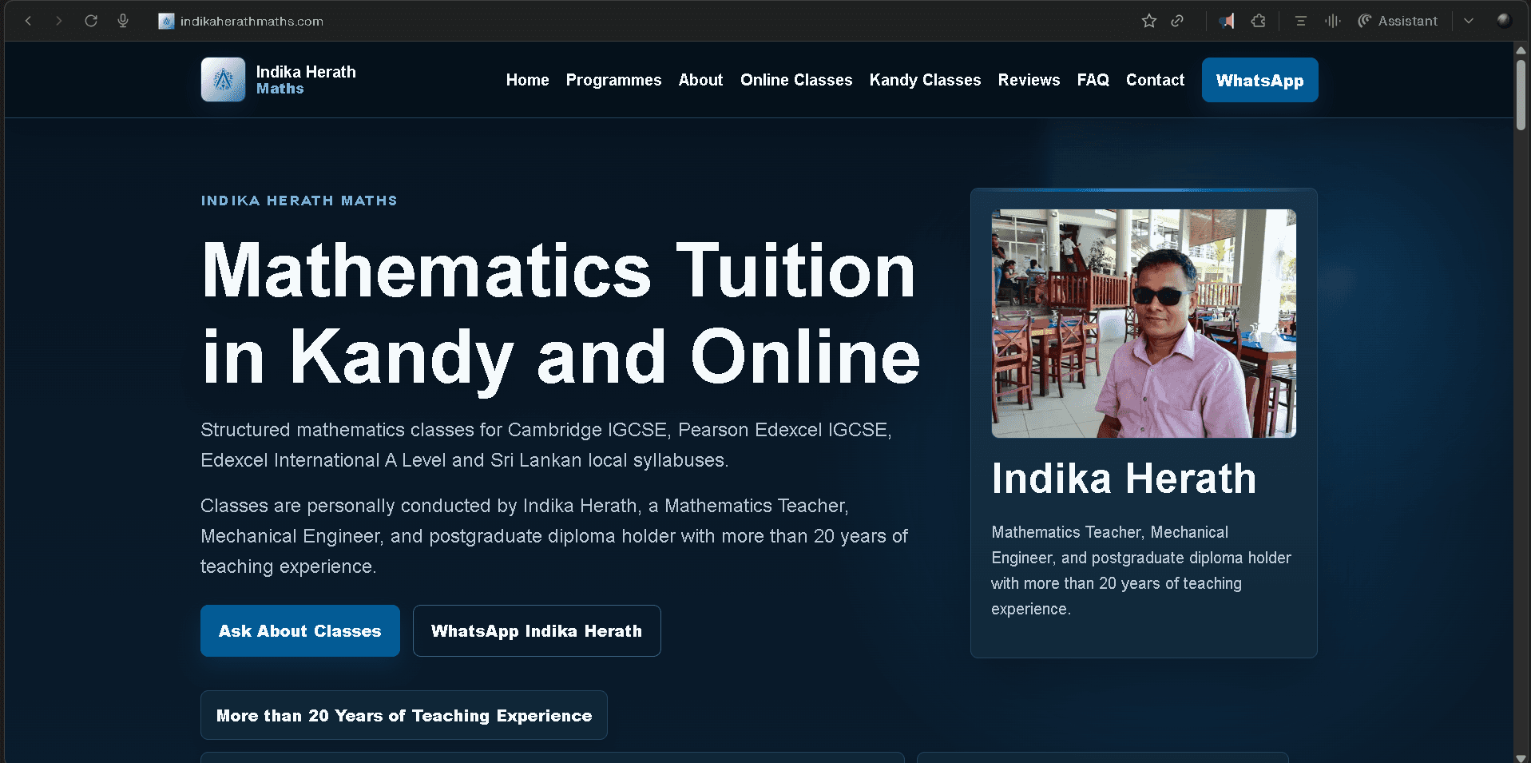Reload the page with the refresh icon
This screenshot has height=763, width=1531.
click(x=91, y=21)
